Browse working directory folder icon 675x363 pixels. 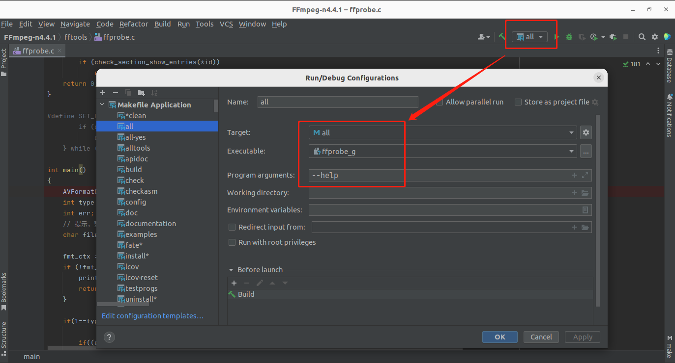point(585,193)
